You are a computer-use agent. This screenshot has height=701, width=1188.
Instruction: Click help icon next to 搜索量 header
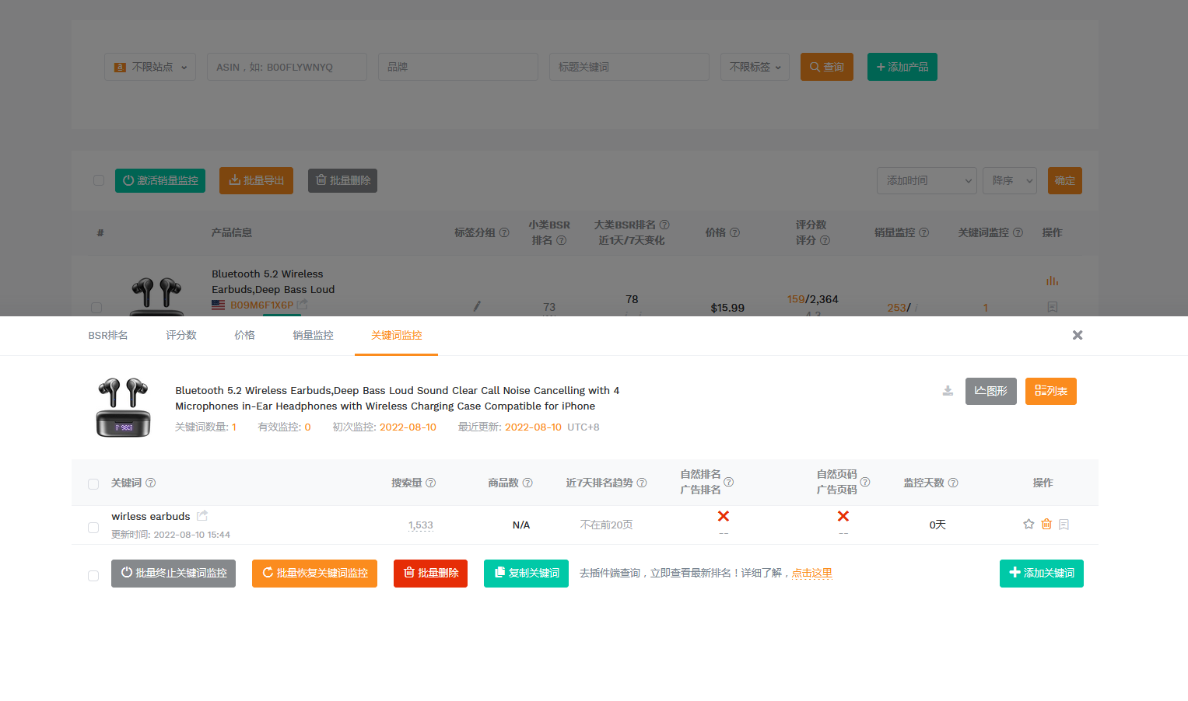tap(431, 483)
